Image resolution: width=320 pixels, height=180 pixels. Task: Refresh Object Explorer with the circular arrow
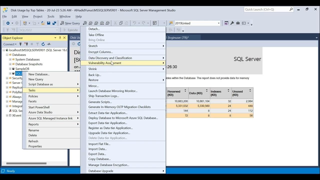tap(43, 44)
